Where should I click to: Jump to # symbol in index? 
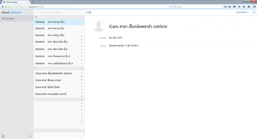pos(82,123)
